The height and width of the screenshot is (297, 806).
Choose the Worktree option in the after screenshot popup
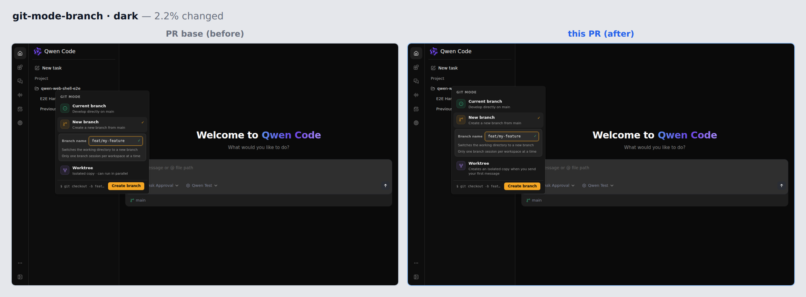(x=498, y=168)
